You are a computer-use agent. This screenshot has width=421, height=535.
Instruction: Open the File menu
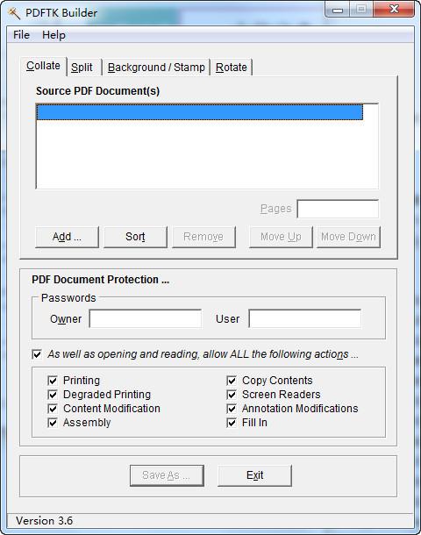tap(21, 35)
